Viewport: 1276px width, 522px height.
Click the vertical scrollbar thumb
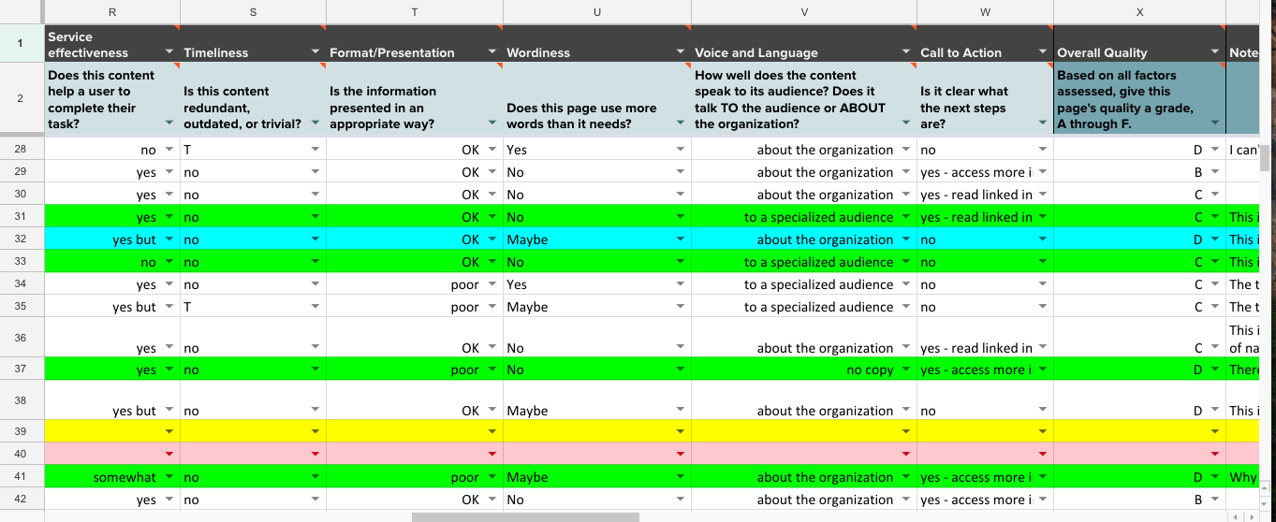pos(1265,158)
